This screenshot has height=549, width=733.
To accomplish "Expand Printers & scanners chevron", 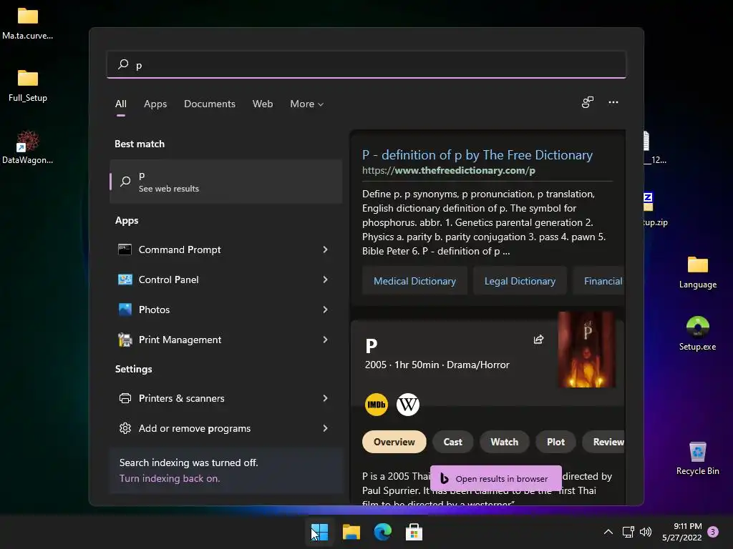I will (x=326, y=398).
